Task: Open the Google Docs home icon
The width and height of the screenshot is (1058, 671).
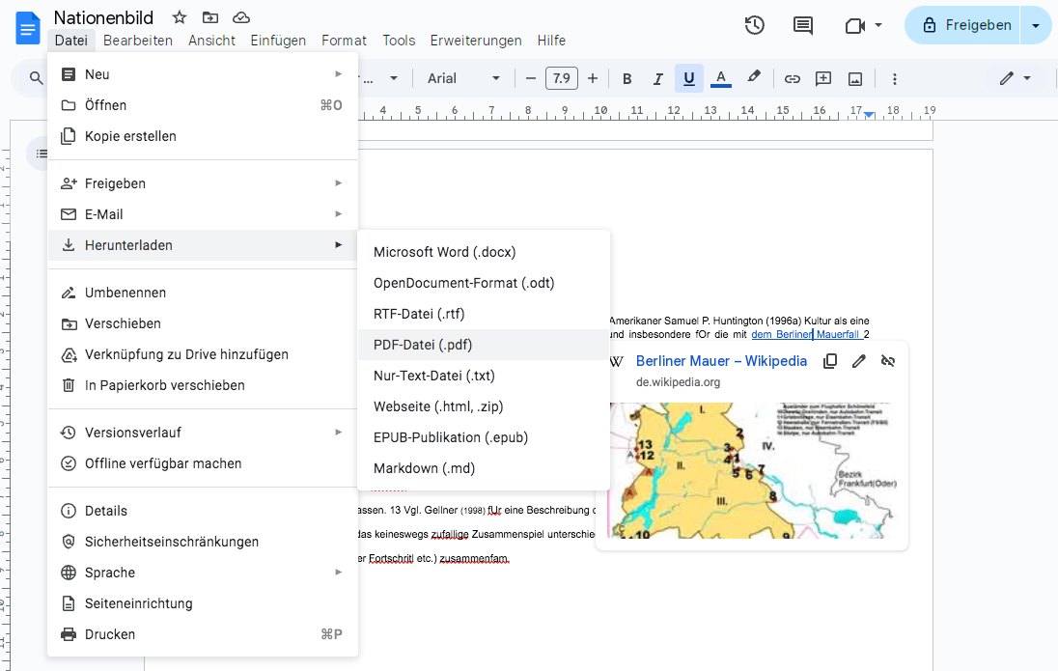Action: [28, 28]
